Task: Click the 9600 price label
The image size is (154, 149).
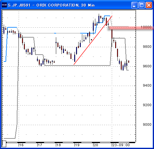Action: coord(147,66)
